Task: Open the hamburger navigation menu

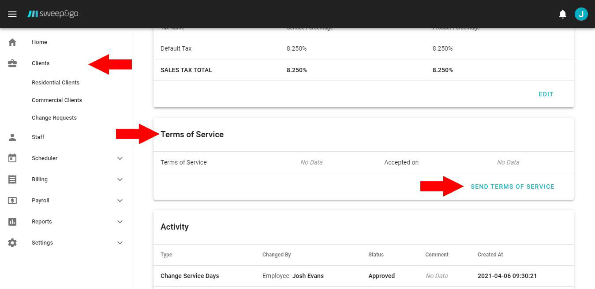Action: [x=12, y=14]
